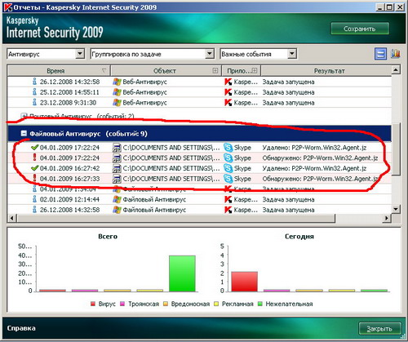408x342 pixels.
Task: Click Kaspersky icon in 26.12.2008 Веб-Антивирус row
Action: [228, 82]
